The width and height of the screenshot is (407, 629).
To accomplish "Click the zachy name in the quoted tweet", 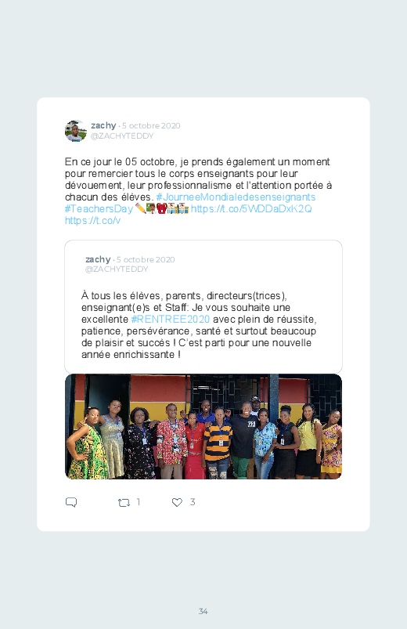I will [x=98, y=259].
